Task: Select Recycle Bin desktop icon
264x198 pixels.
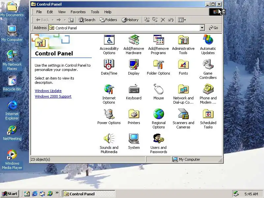Action: pyautogui.click(x=12, y=83)
